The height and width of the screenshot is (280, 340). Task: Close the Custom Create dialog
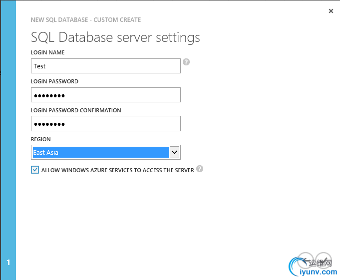331,11
